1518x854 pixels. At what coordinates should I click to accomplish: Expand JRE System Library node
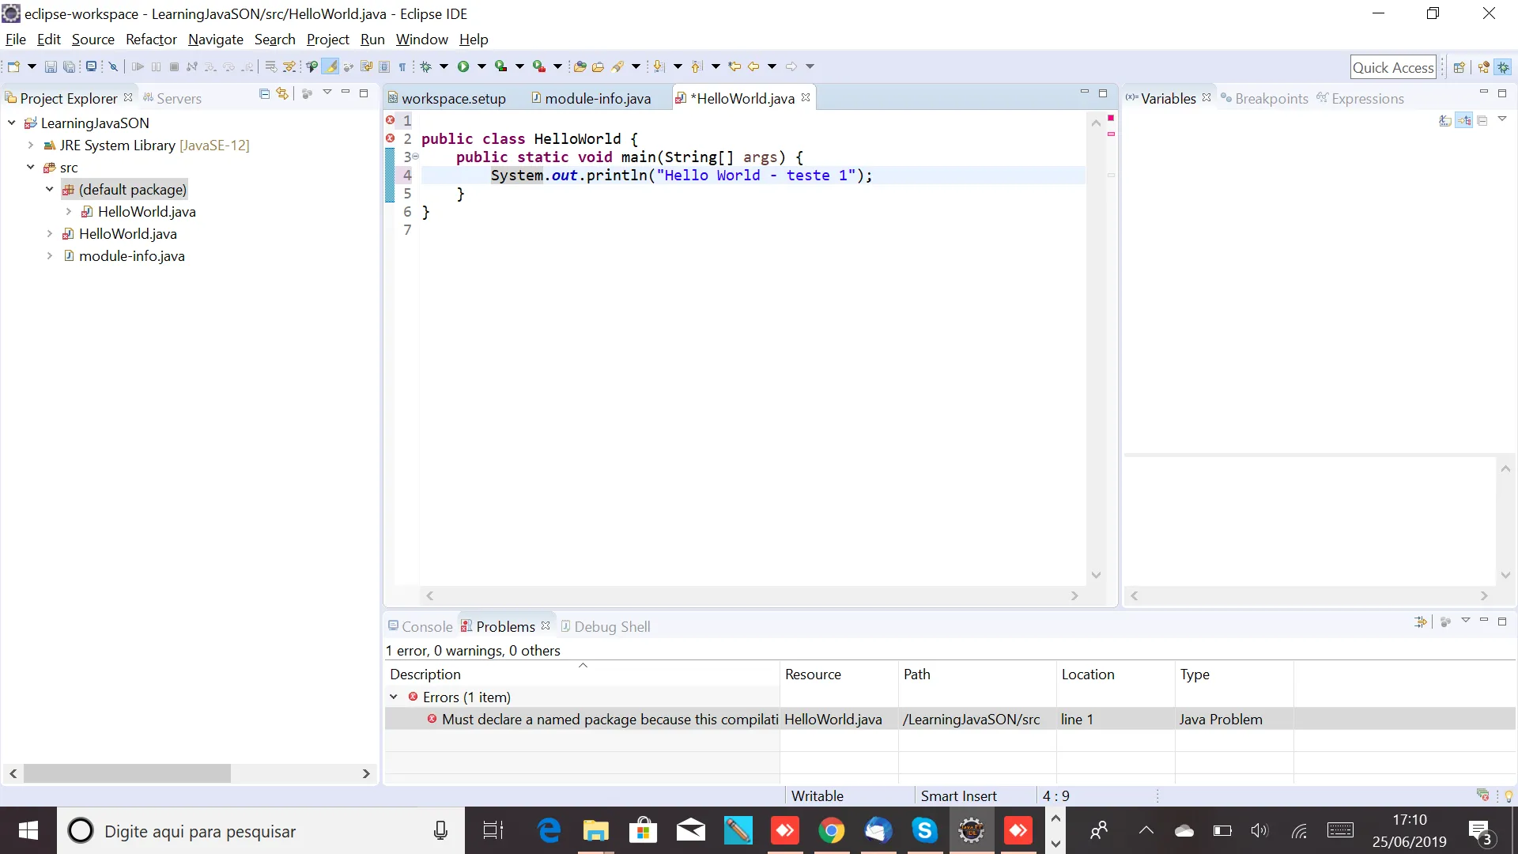coord(30,145)
